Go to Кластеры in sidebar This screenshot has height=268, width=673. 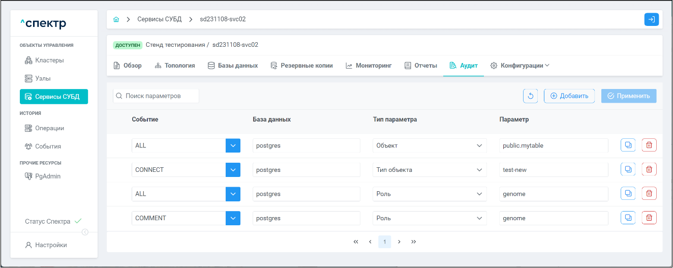[x=49, y=61]
